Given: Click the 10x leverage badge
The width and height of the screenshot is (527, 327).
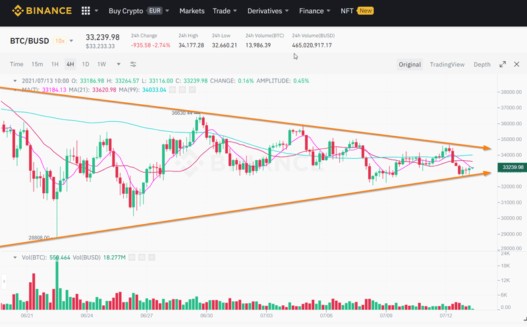Looking at the screenshot, I should point(60,41).
